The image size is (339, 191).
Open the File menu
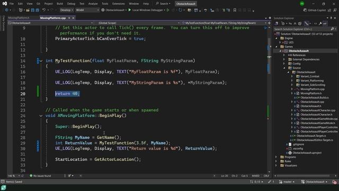(x=12, y=4)
